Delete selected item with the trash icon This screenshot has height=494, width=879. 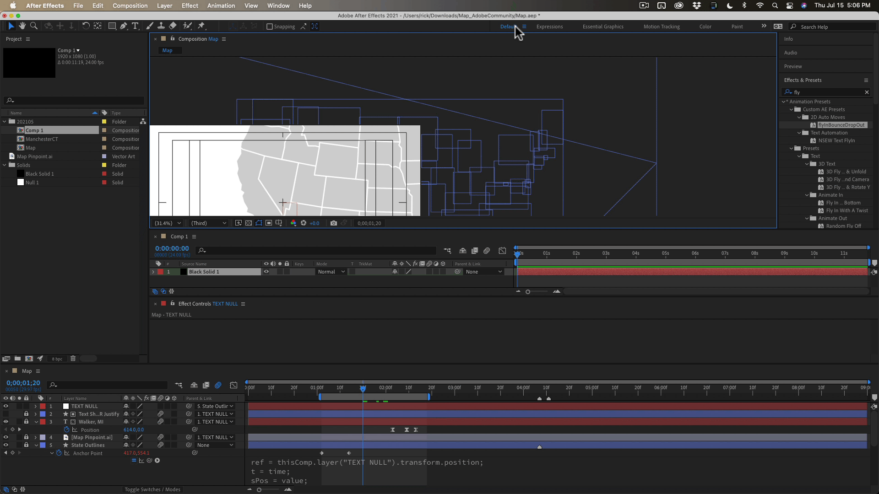(x=73, y=359)
